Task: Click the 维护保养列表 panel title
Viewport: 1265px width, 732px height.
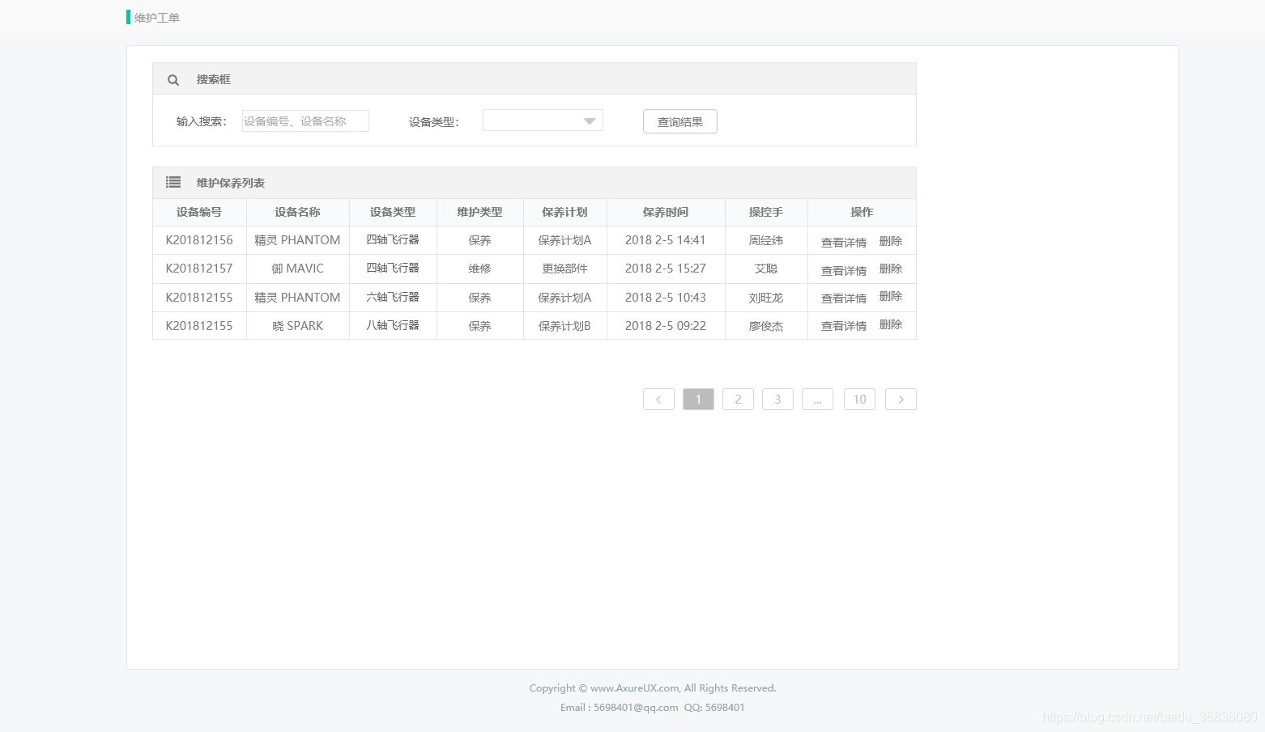Action: (231, 183)
